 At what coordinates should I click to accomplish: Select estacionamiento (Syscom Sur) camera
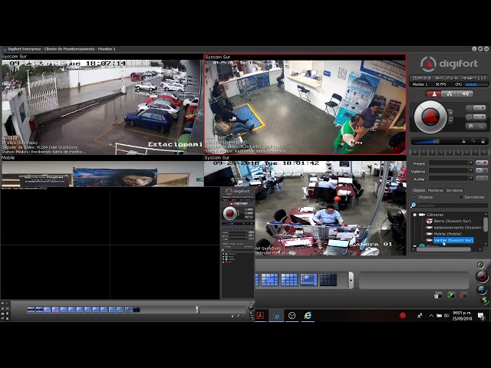pyautogui.click(x=457, y=228)
